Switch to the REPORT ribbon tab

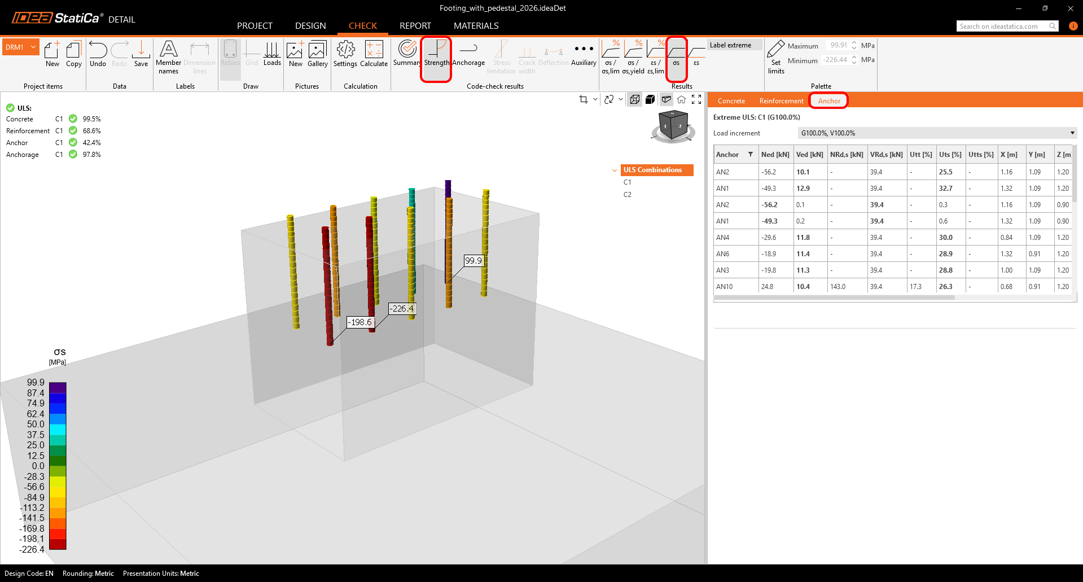coord(415,26)
